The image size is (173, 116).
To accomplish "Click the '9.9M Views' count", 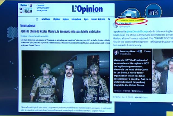I will tap(137, 91).
